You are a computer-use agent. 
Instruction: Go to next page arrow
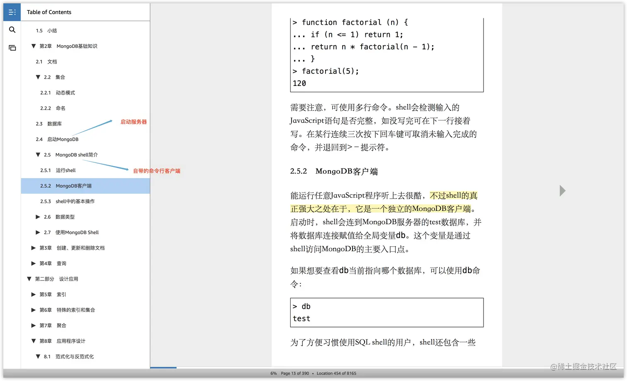coord(562,190)
